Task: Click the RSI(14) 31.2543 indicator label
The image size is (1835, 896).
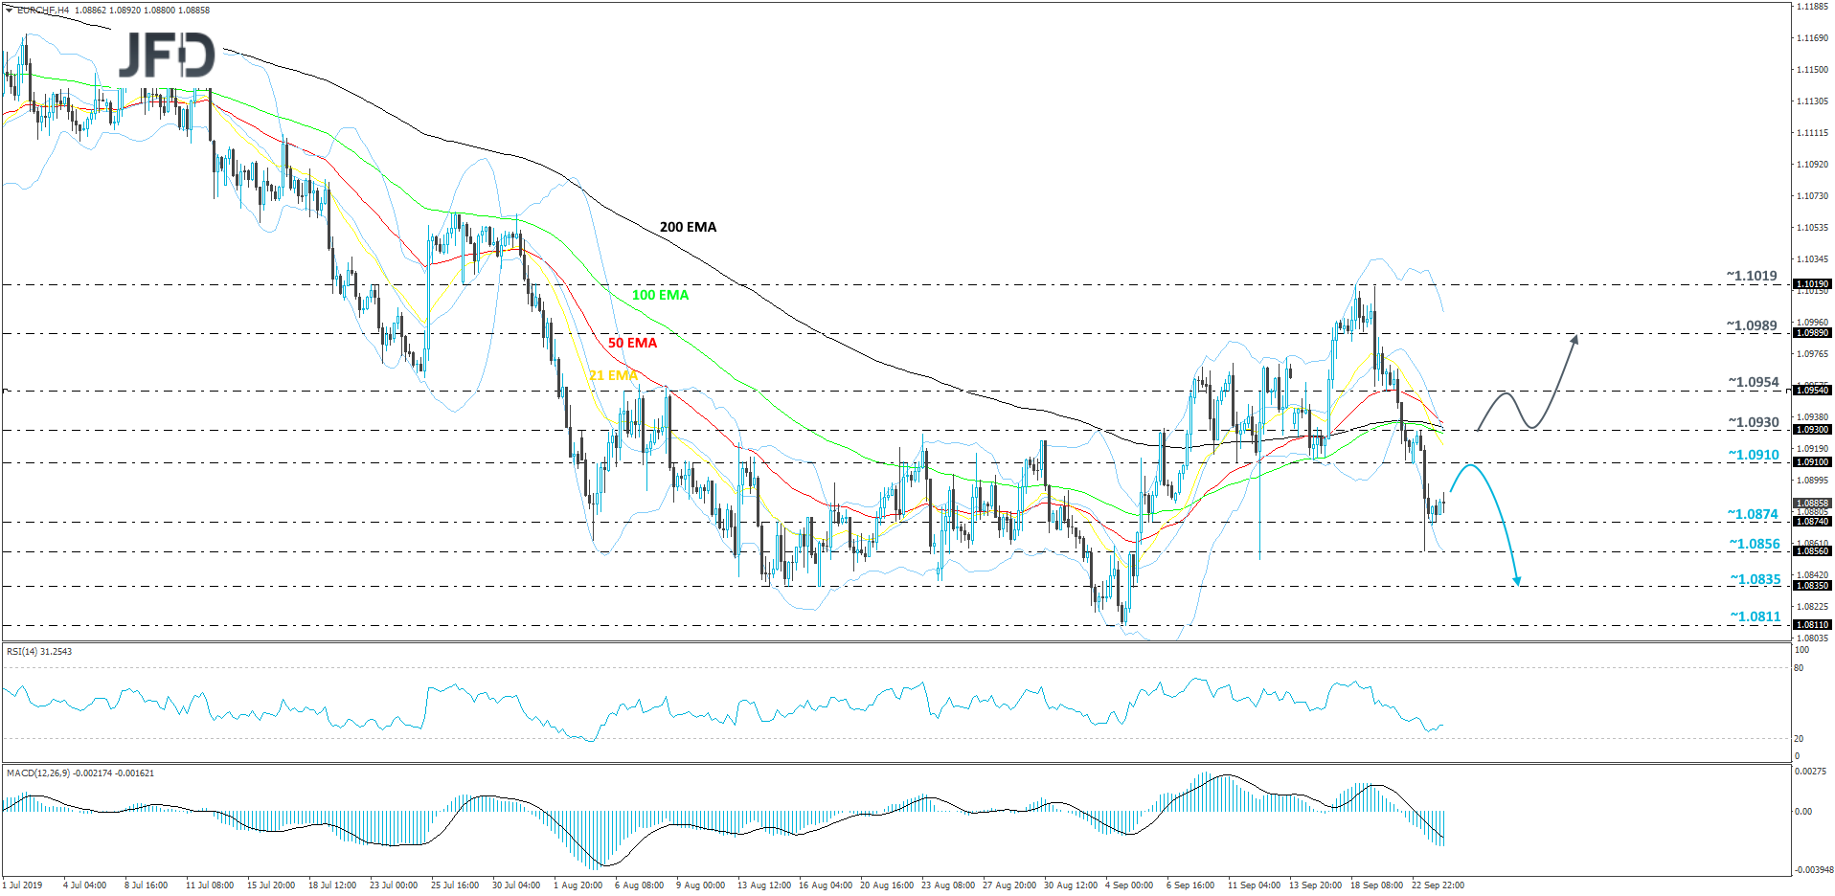Action: coord(39,652)
